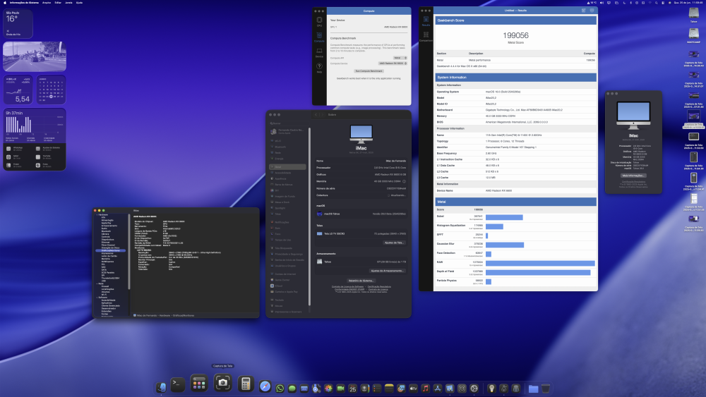Open the Arquivo menu
This screenshot has width=706, height=397.
click(47, 3)
